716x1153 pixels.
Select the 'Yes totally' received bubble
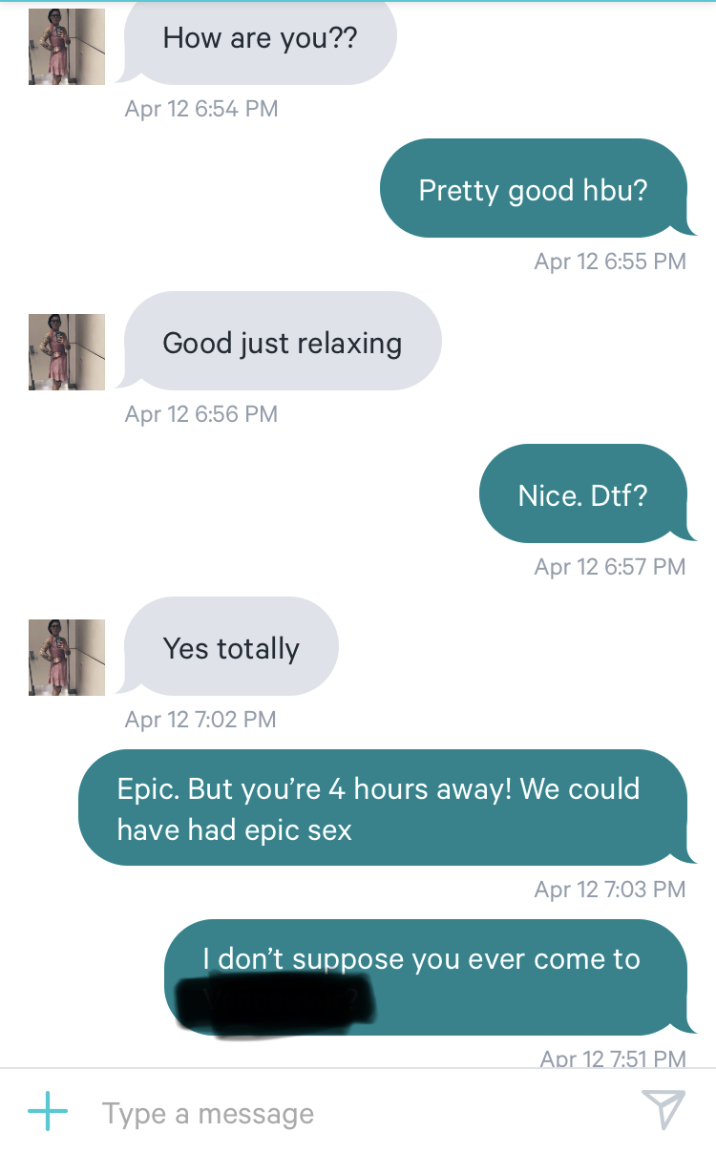tap(228, 647)
